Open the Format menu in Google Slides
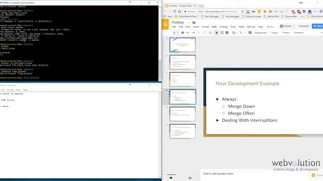 pos(205,27)
